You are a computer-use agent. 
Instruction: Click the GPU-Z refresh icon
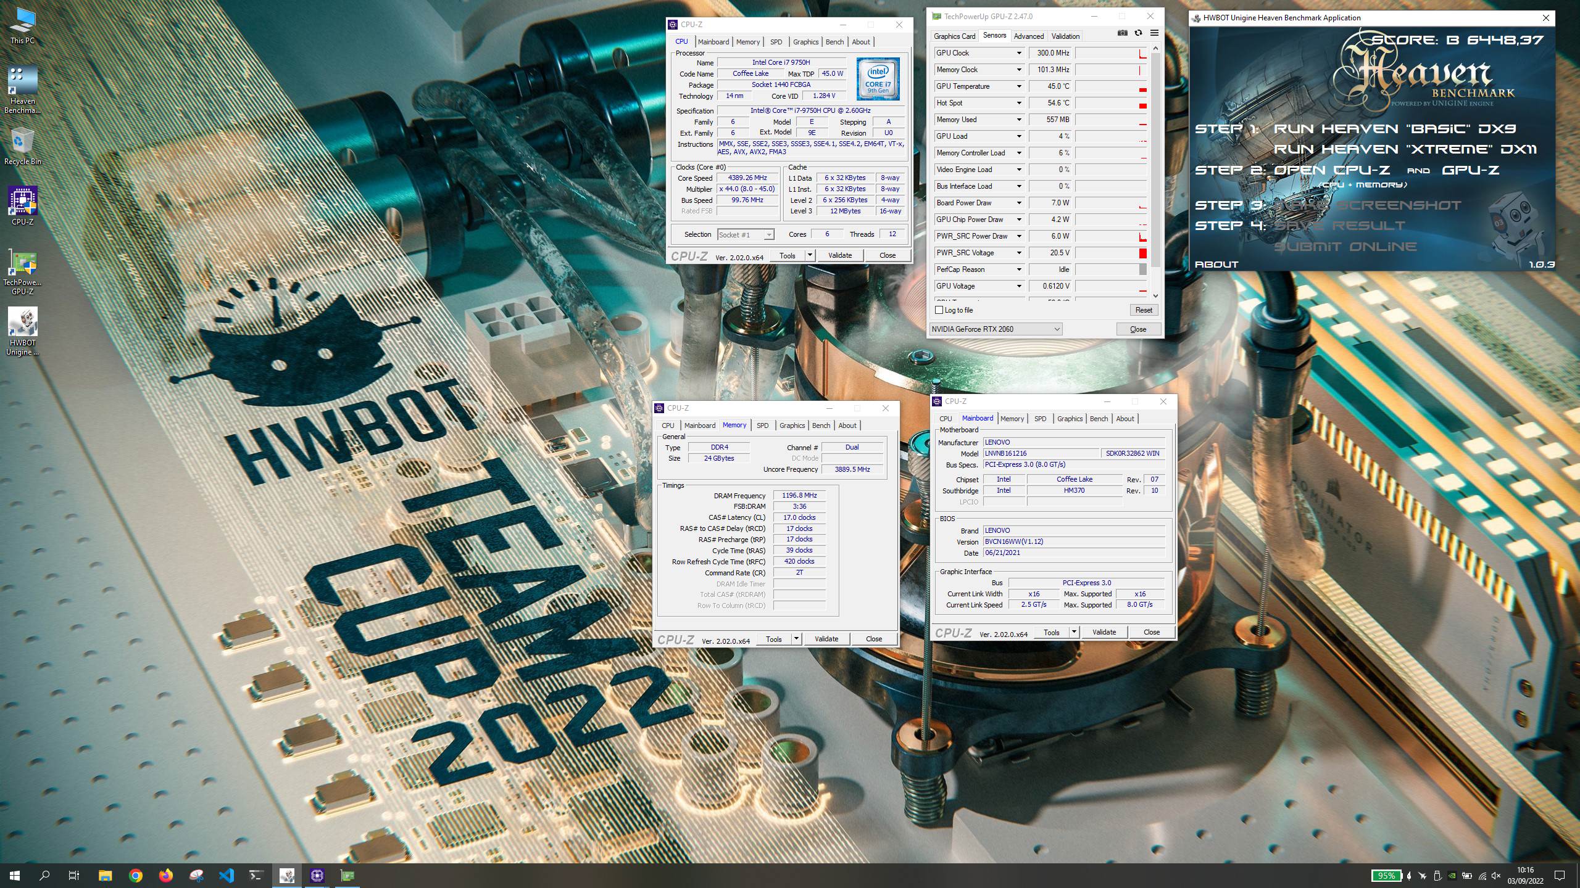pyautogui.click(x=1138, y=33)
